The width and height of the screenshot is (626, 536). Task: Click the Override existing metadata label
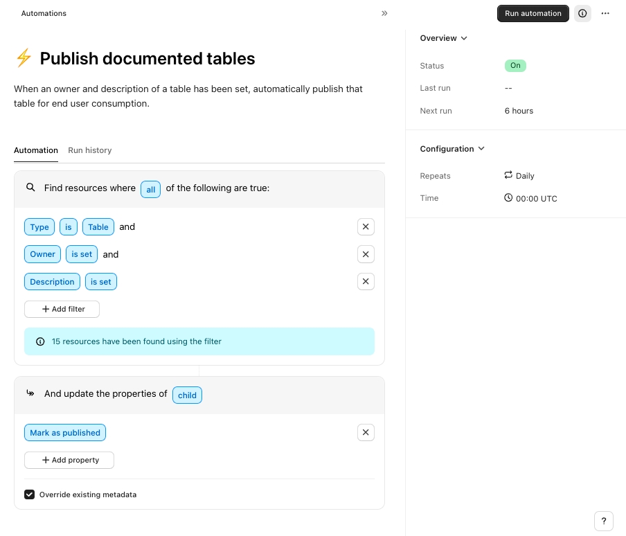click(88, 494)
